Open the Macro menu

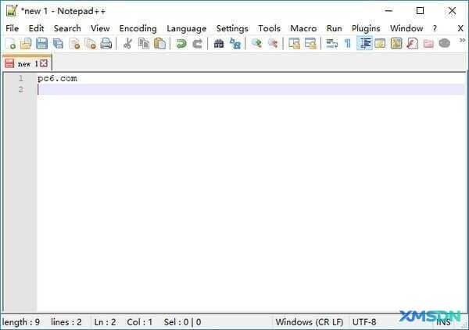(x=303, y=28)
